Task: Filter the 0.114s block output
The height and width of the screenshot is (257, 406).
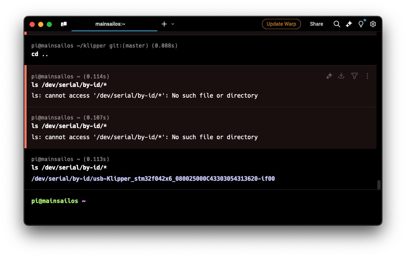Action: pos(354,75)
